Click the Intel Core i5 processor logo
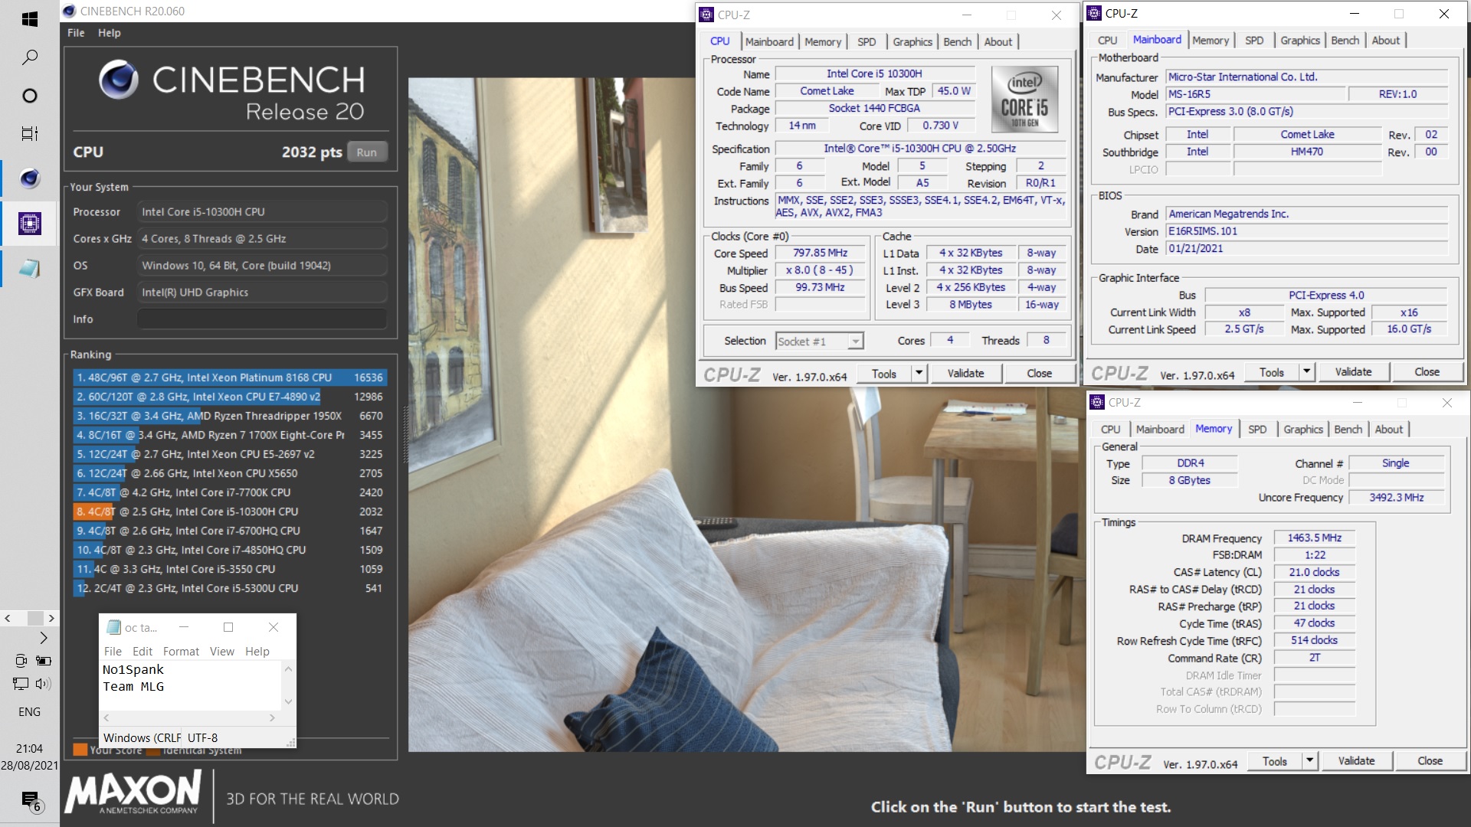Screen dimensions: 1471x827 coord(1024,100)
